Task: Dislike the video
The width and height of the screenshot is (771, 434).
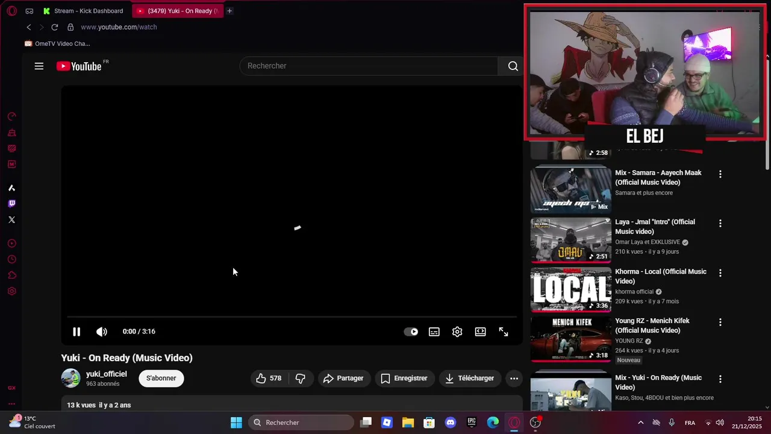Action: 301,379
